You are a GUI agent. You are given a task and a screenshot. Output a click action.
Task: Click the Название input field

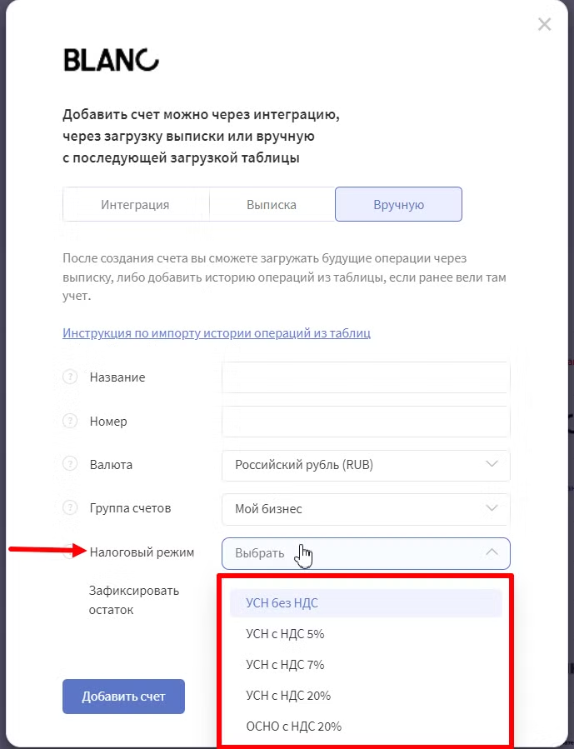(366, 377)
